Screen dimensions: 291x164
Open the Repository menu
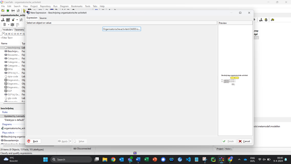pyautogui.click(x=45, y=6)
